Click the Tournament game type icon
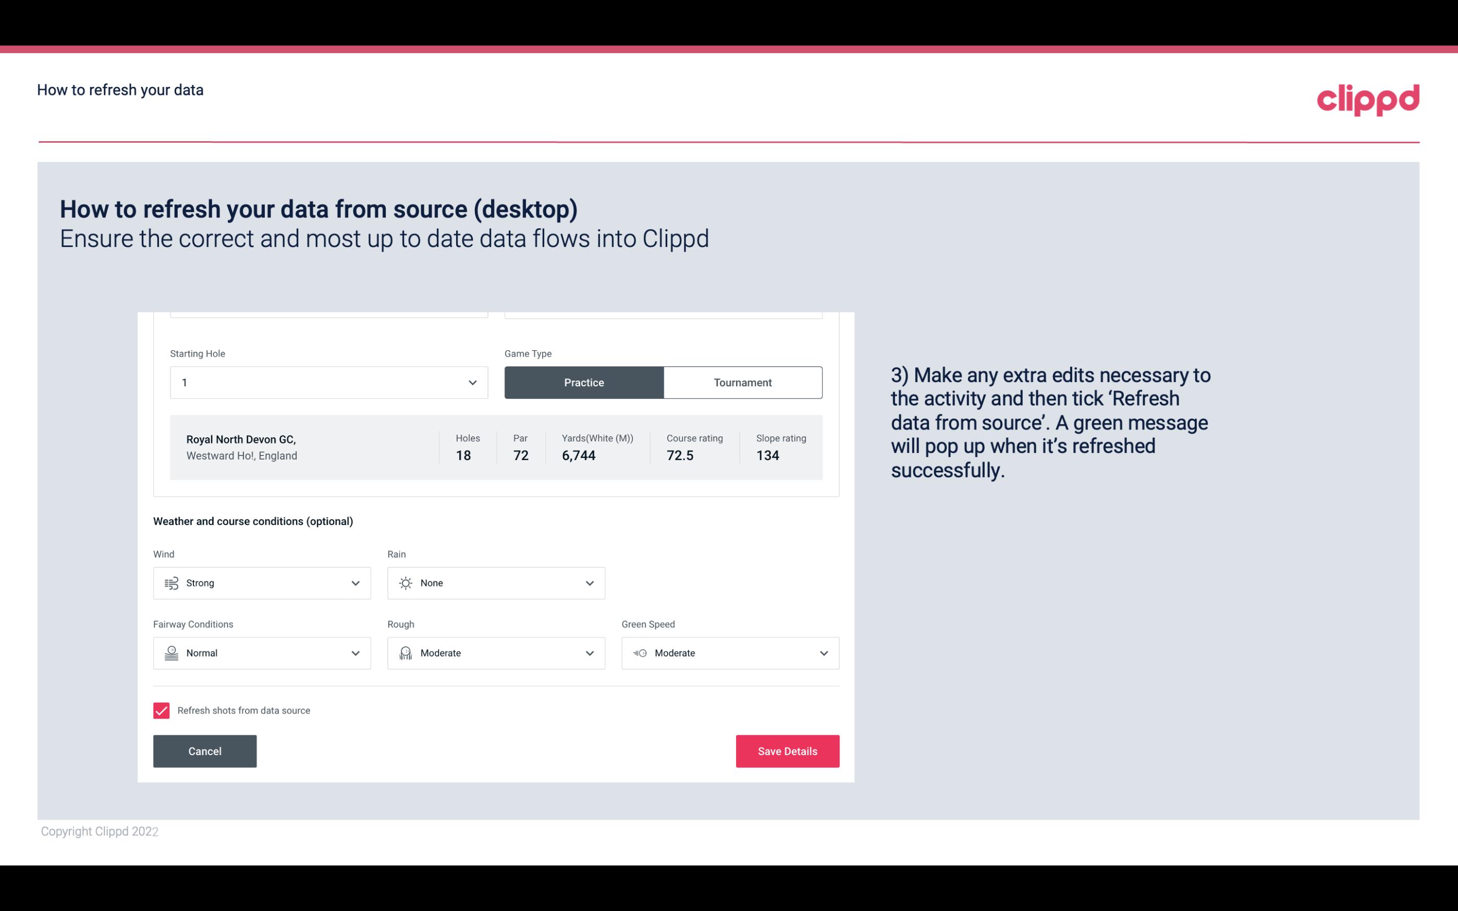The height and width of the screenshot is (911, 1458). click(x=742, y=382)
